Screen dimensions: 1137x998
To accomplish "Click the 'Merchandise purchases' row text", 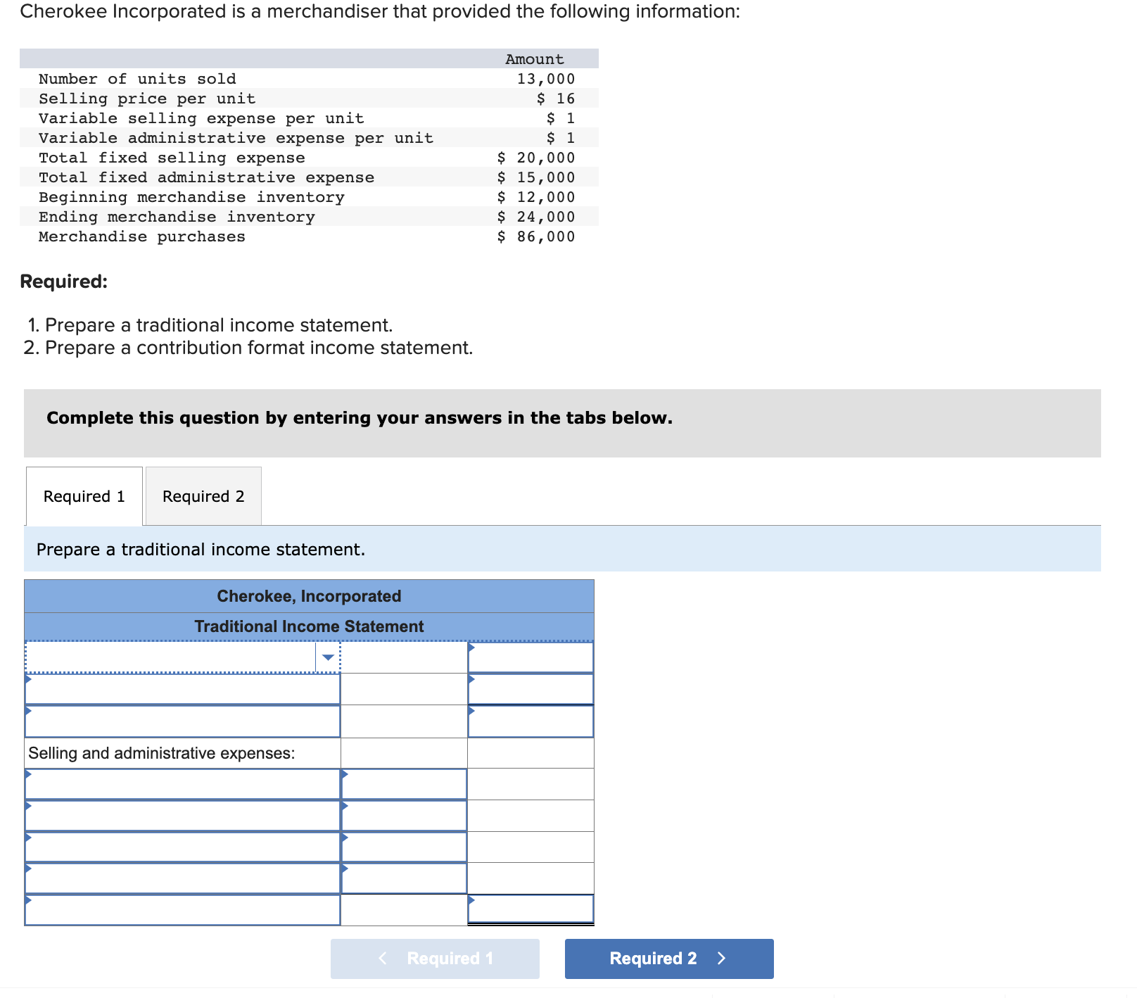I will pyautogui.click(x=142, y=236).
